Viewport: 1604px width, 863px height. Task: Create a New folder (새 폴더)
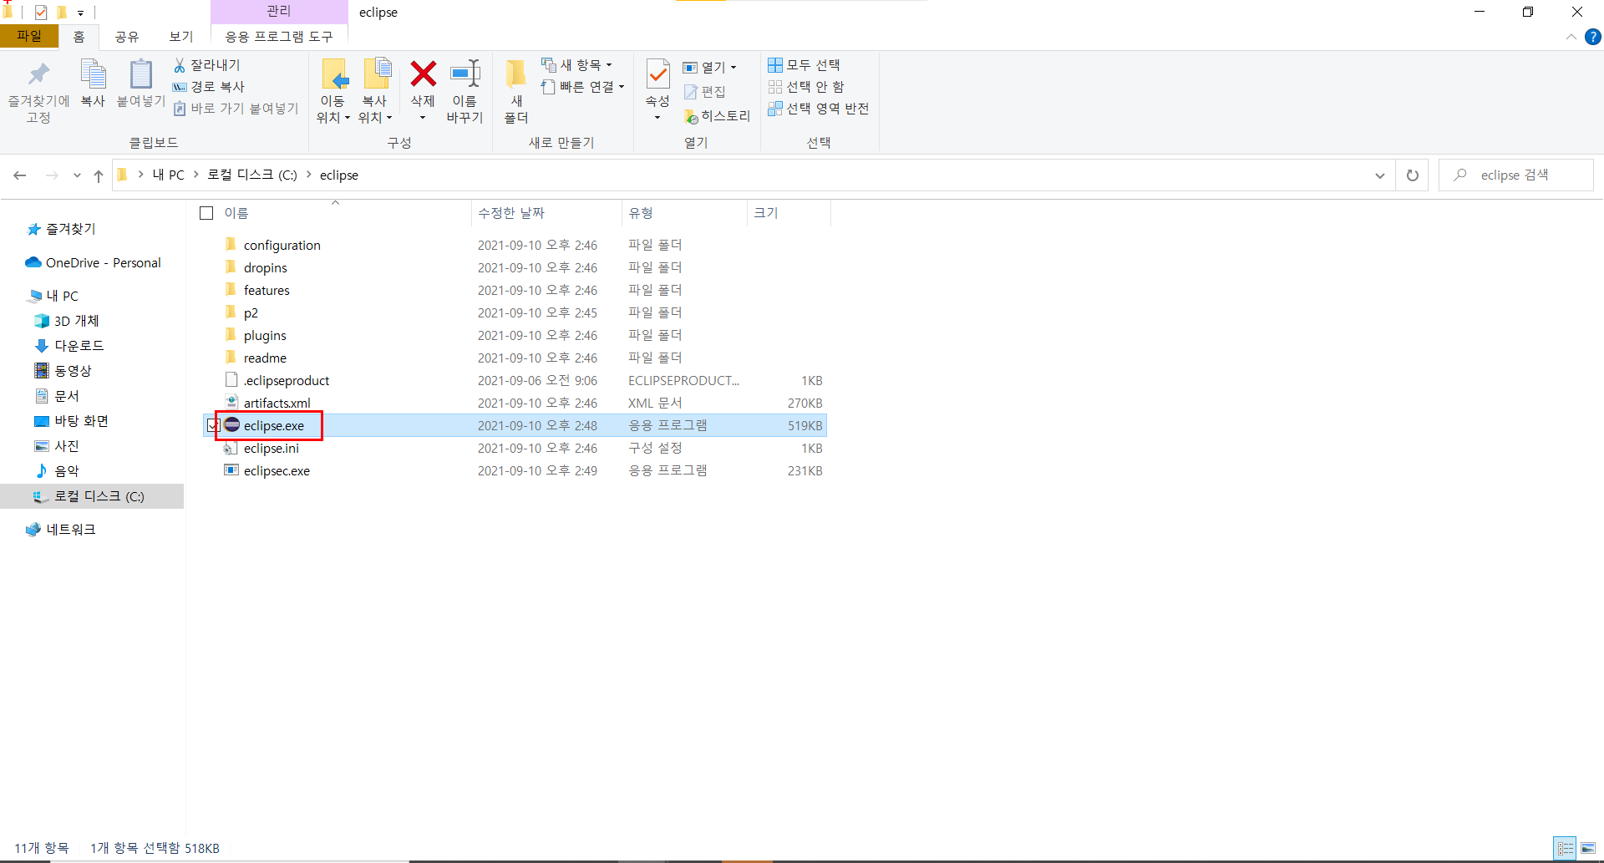click(x=516, y=92)
